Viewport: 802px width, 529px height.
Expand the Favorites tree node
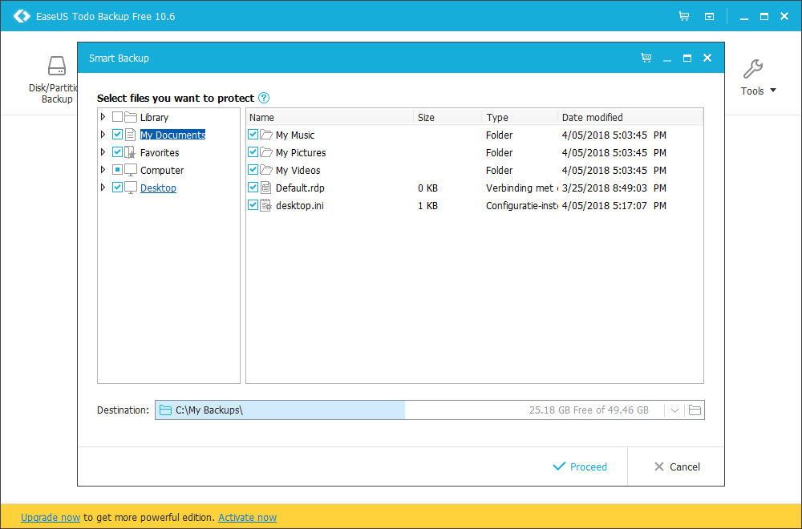(x=103, y=152)
